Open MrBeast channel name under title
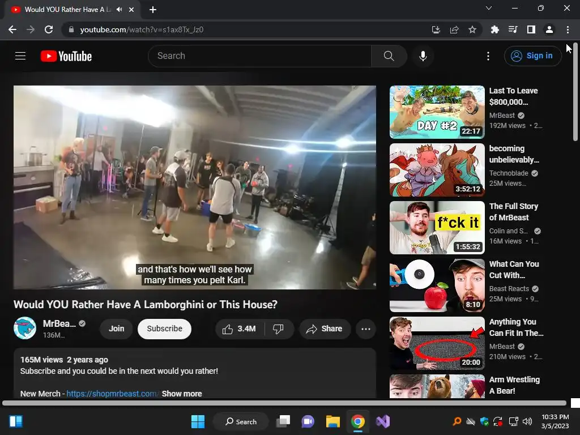 point(59,323)
